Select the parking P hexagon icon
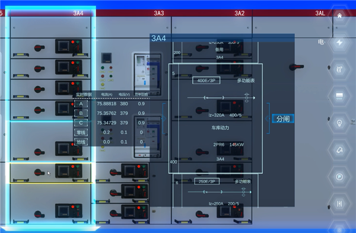 [339, 177]
